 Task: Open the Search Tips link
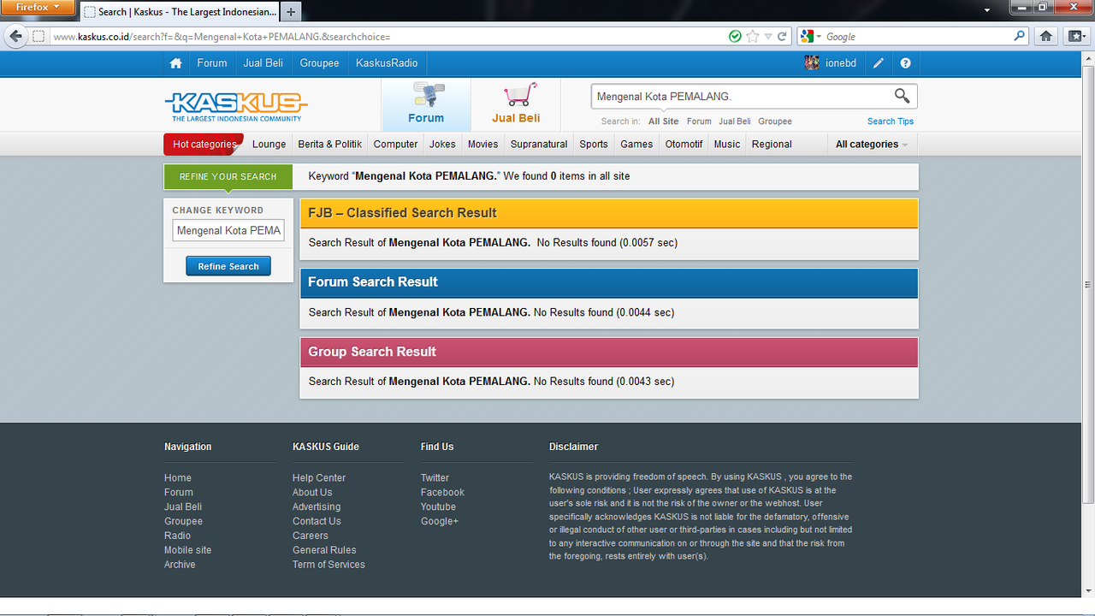tap(891, 121)
